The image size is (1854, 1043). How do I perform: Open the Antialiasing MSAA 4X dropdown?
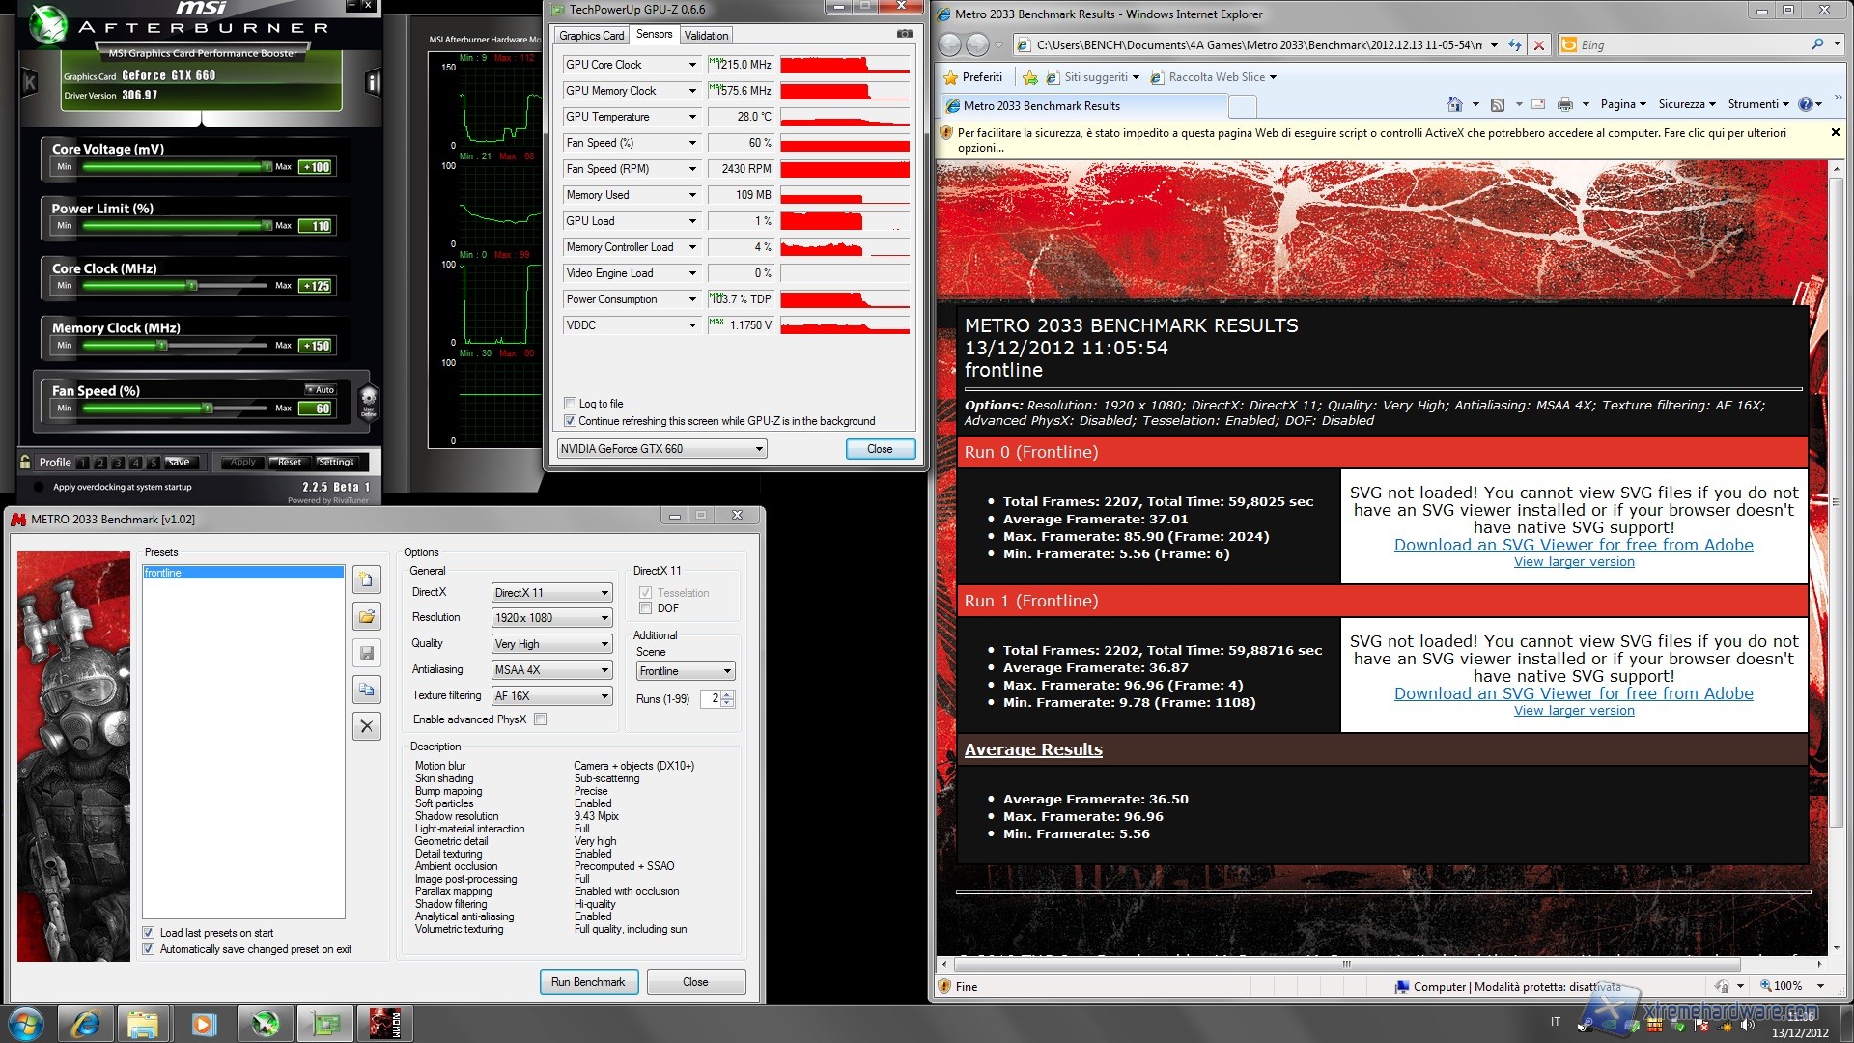pyautogui.click(x=551, y=670)
